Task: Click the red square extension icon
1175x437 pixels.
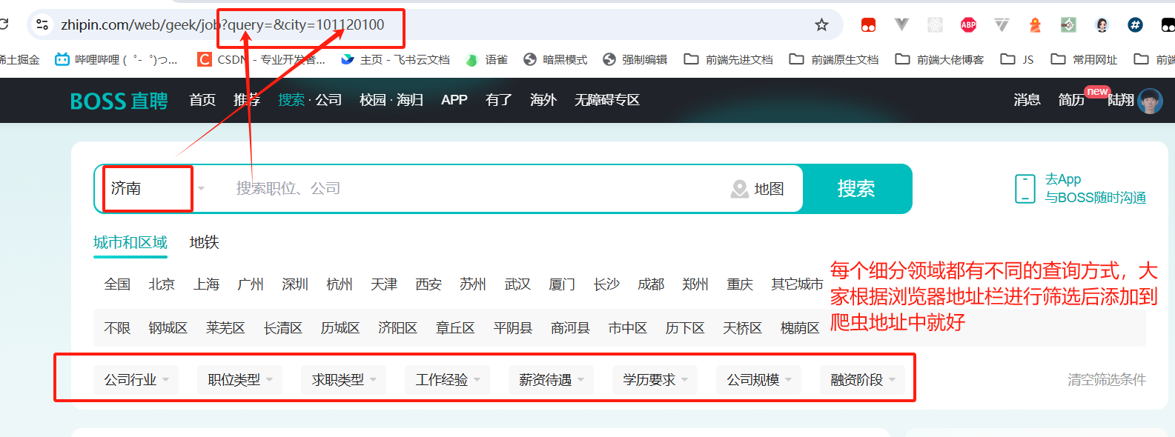Action: pyautogui.click(x=868, y=25)
